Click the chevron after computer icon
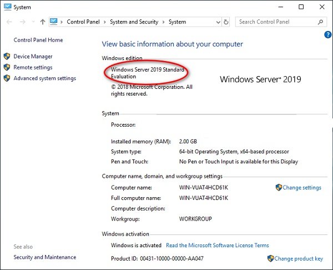The image size is (333, 270). tap(62, 22)
